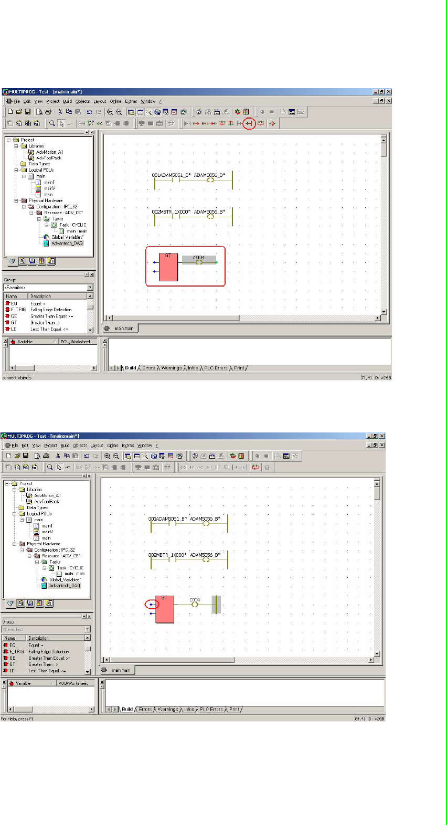Image resolution: width=447 pixels, height=825 pixels.
Task: Click Save icon in lower window toolbar
Action: pyautogui.click(x=25, y=456)
